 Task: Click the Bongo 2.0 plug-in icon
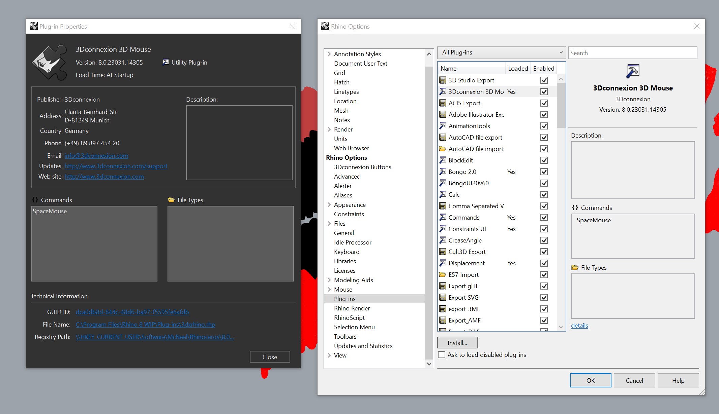(443, 172)
